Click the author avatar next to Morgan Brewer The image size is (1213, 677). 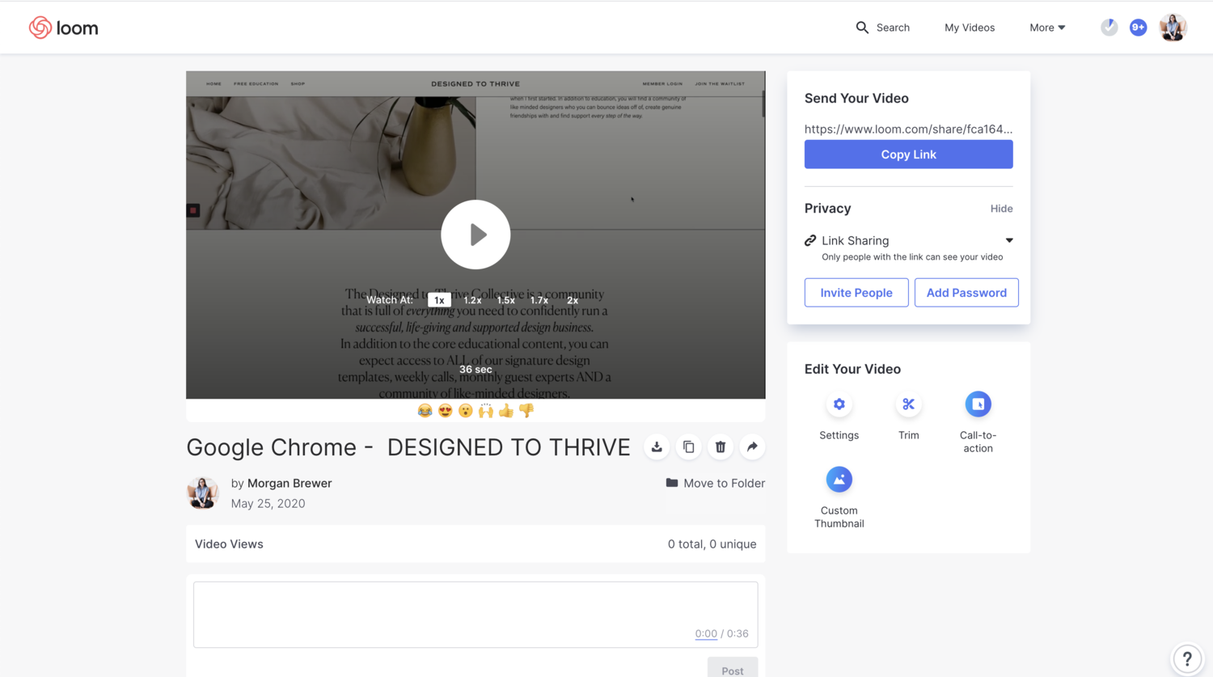tap(202, 493)
